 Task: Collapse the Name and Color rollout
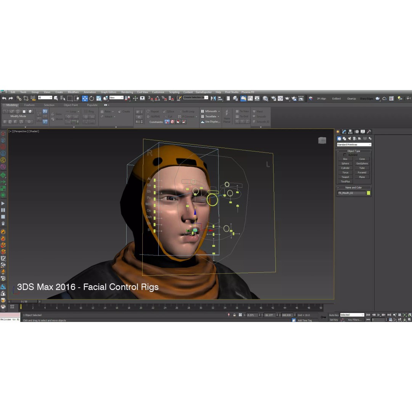click(x=354, y=187)
